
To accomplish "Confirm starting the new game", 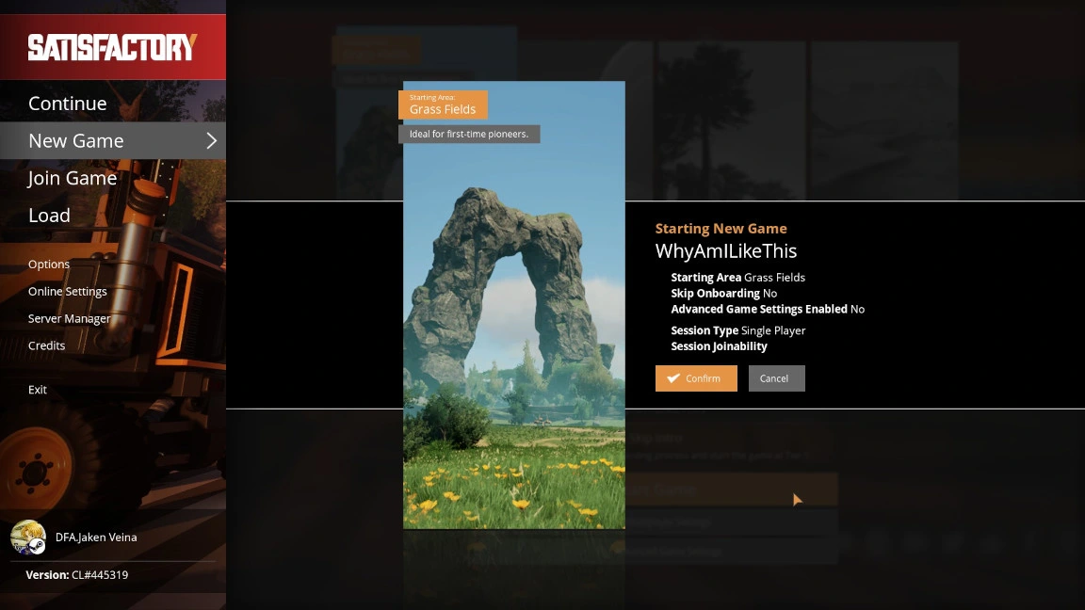I will 696,378.
